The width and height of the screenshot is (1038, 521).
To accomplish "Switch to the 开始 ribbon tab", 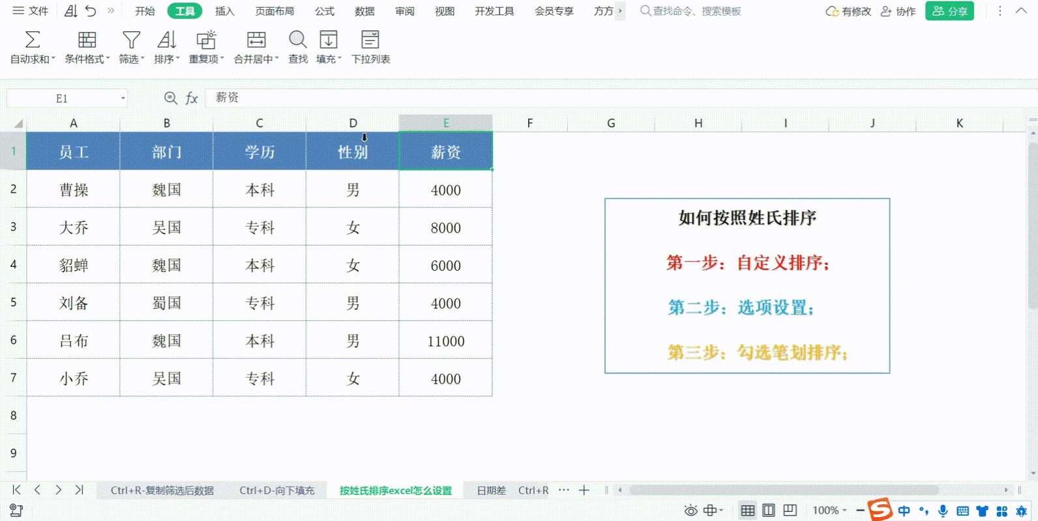I will [145, 11].
